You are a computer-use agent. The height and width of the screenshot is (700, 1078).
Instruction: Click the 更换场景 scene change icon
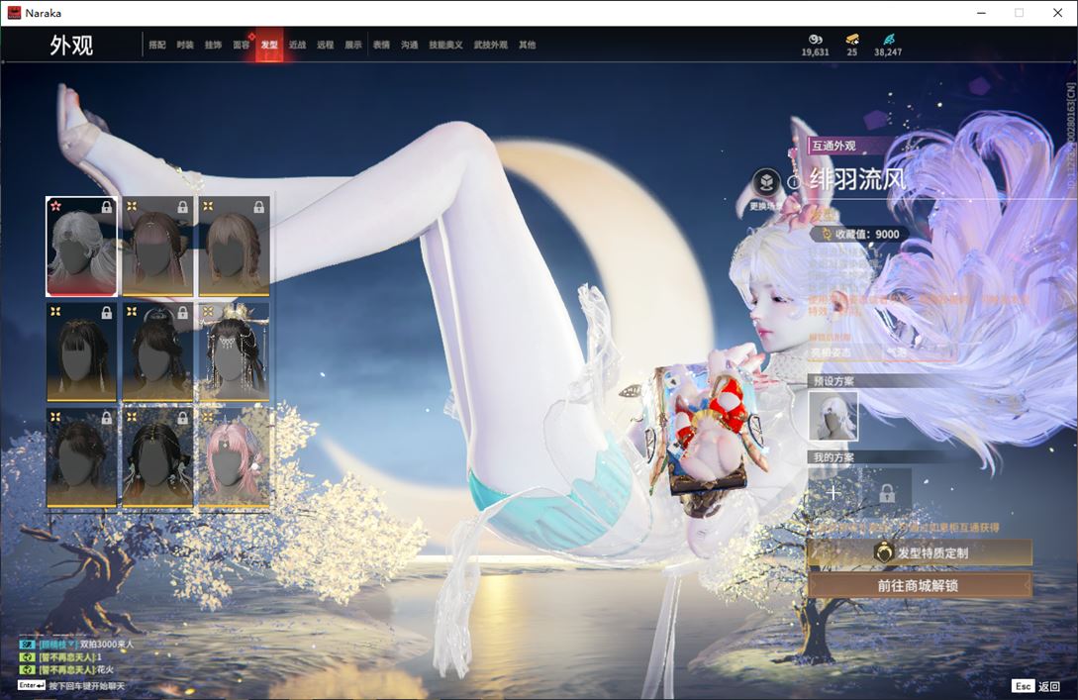point(765,183)
